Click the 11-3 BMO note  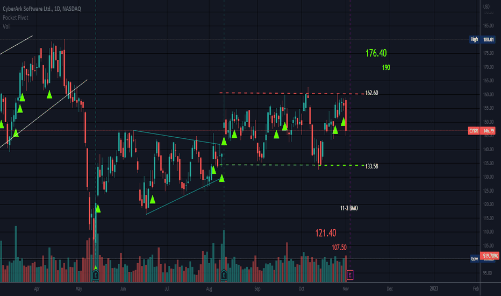(x=349, y=208)
